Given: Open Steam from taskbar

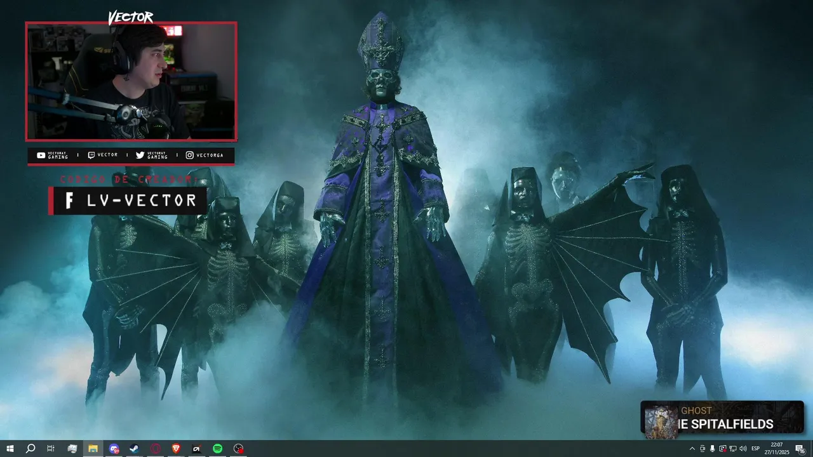Looking at the screenshot, I should [x=135, y=449].
